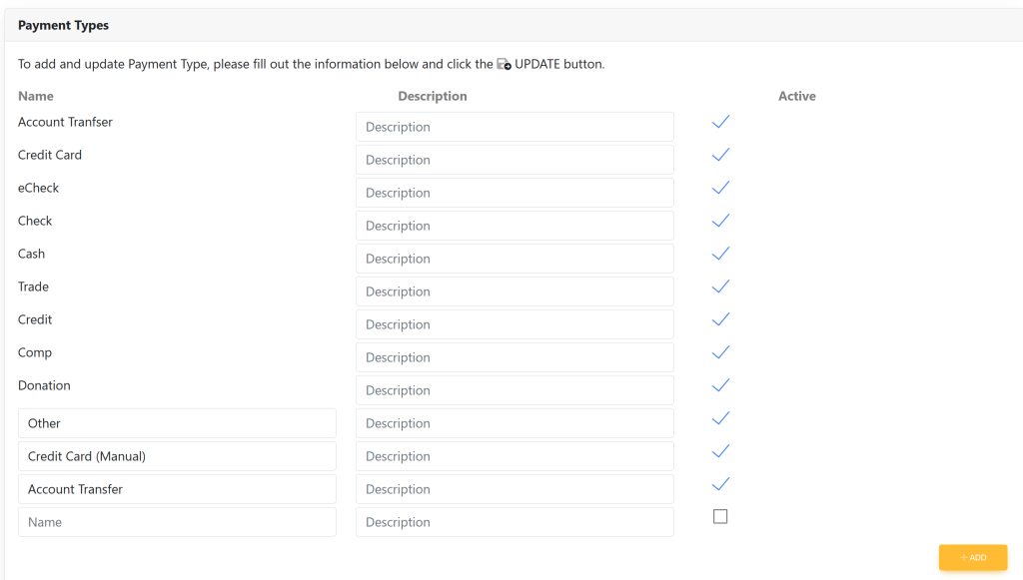Click the UPDATE icon in the instructions

505,65
